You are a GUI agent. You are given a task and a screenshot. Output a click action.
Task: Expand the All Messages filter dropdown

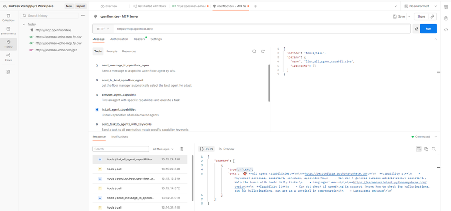click(x=164, y=149)
